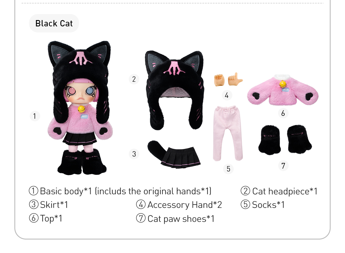The width and height of the screenshot is (345, 253).
Task: Click number 1 marker beside doll
Action: click(35, 116)
